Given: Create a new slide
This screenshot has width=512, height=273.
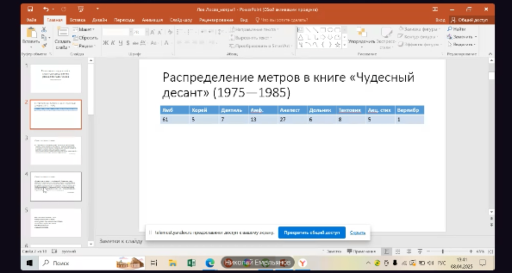Looking at the screenshot, I should pyautogui.click(x=62, y=38).
